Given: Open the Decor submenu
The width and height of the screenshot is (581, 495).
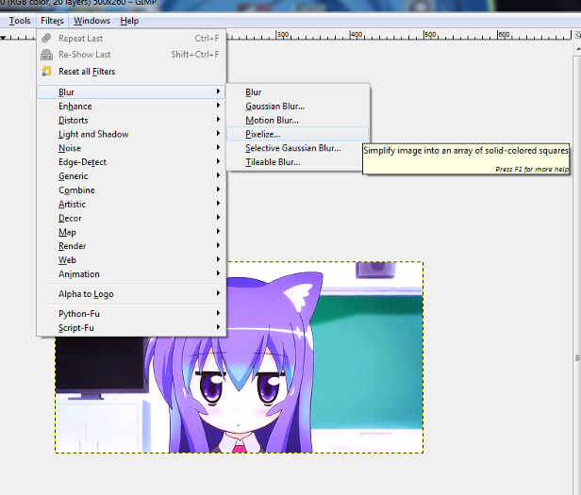Looking at the screenshot, I should pyautogui.click(x=131, y=218).
